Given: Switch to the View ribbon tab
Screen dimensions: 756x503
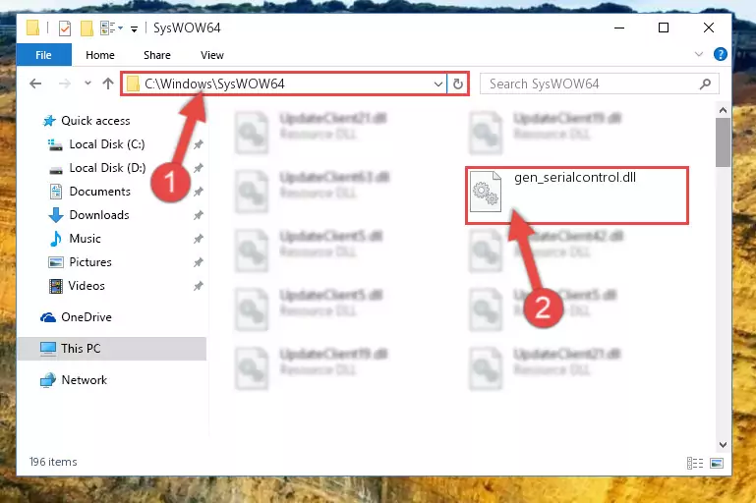Looking at the screenshot, I should tap(212, 55).
